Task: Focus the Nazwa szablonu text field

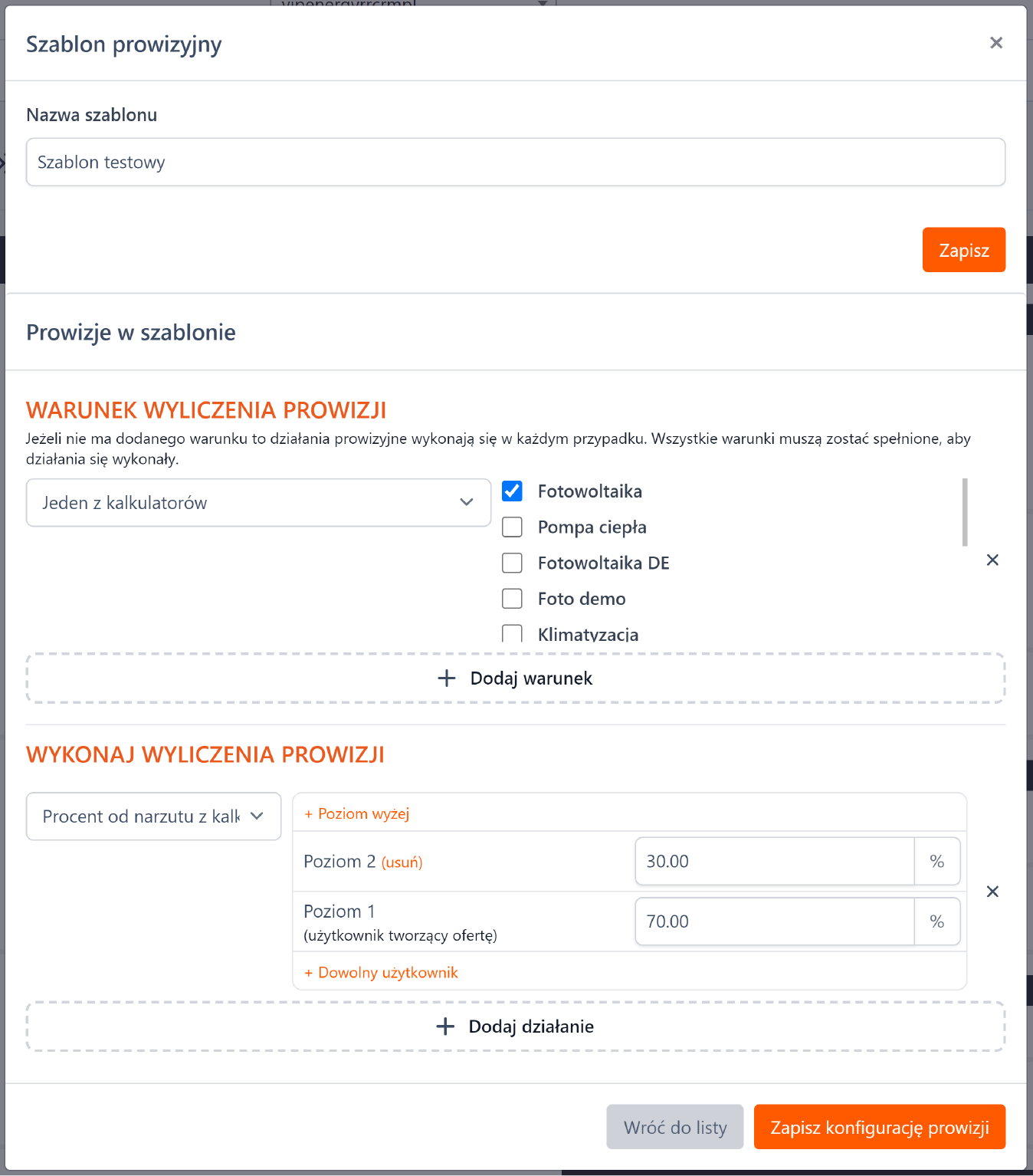Action: tap(515, 163)
